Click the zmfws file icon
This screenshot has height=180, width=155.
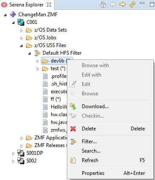tap(45, 130)
